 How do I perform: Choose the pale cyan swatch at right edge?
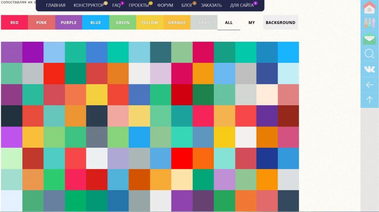(288, 73)
